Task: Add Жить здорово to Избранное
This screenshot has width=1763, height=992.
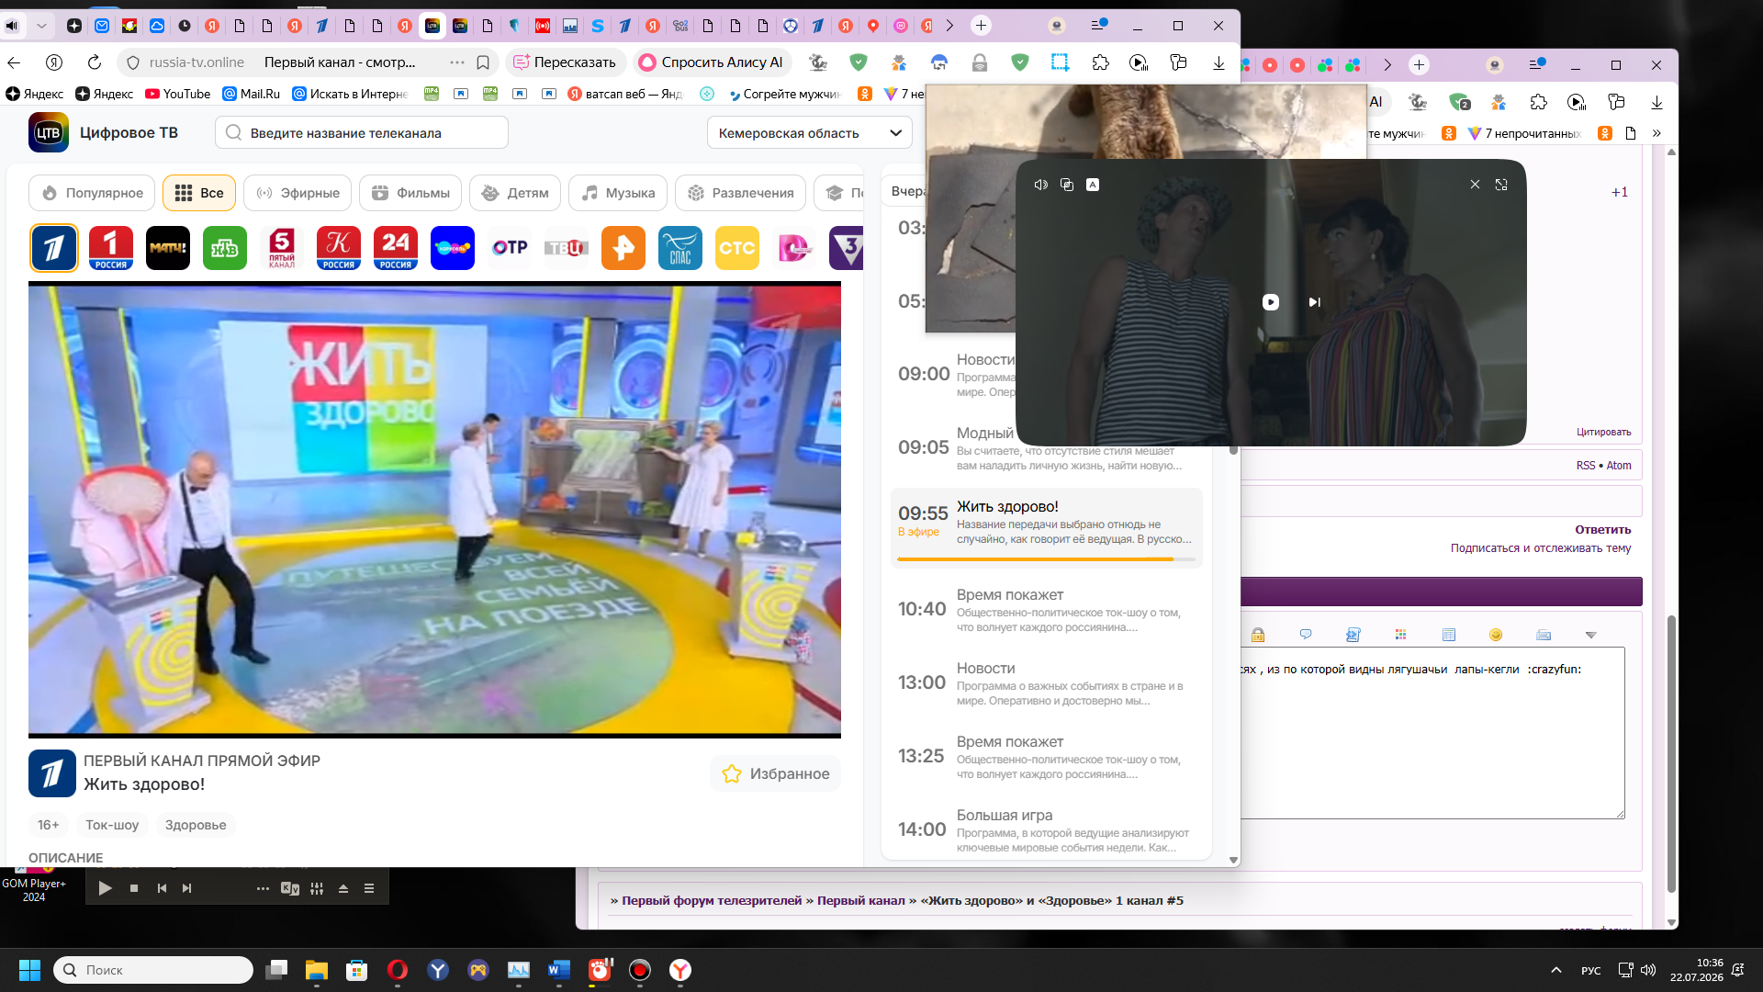Action: tap(776, 773)
